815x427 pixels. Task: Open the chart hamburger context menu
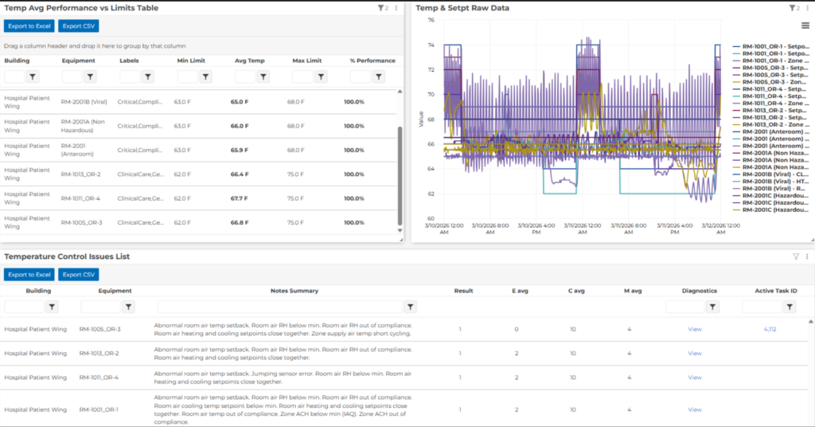(x=805, y=26)
